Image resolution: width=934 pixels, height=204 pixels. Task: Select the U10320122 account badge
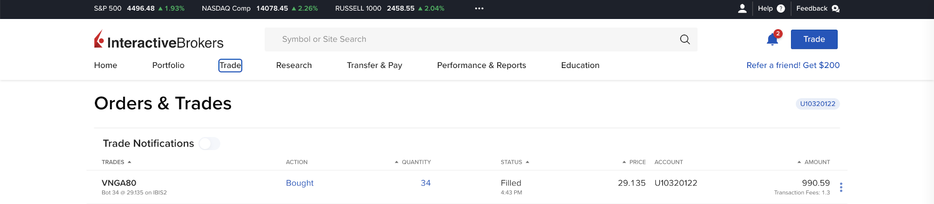coord(817,103)
